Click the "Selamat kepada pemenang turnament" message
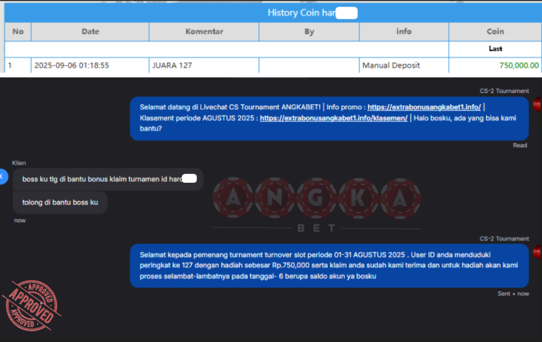 [x=329, y=266]
